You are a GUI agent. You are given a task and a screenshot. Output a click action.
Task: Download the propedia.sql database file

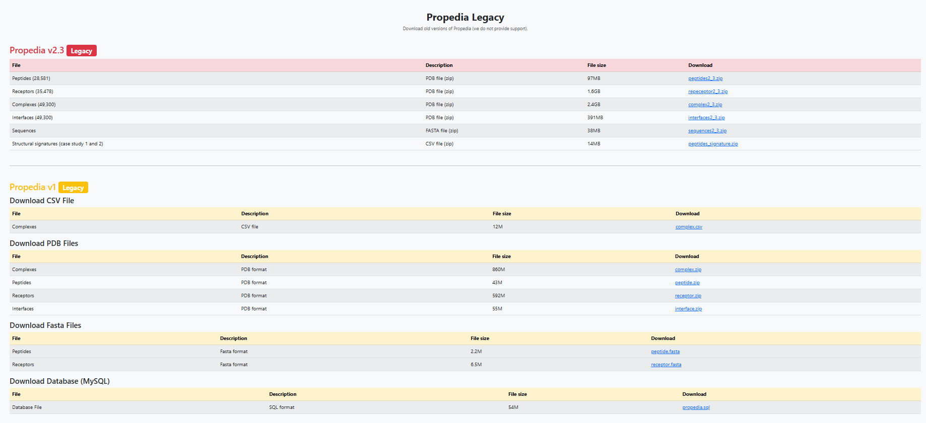(x=696, y=407)
